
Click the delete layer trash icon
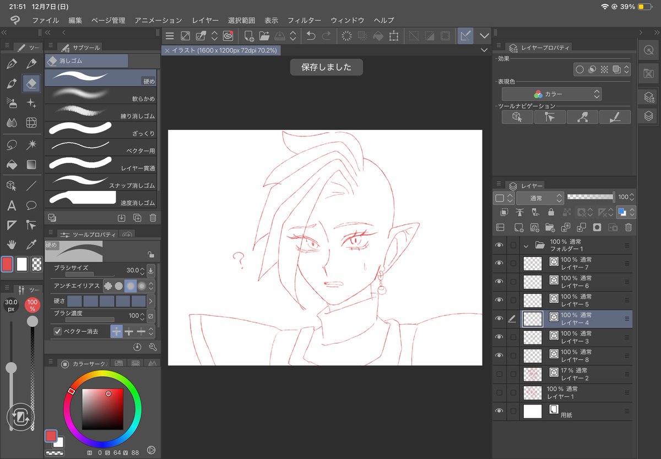pyautogui.click(x=628, y=227)
